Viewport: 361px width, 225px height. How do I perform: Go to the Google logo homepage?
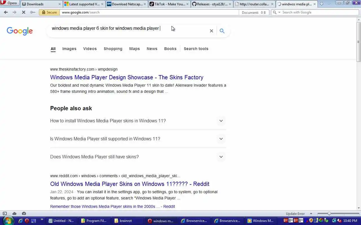20,31
